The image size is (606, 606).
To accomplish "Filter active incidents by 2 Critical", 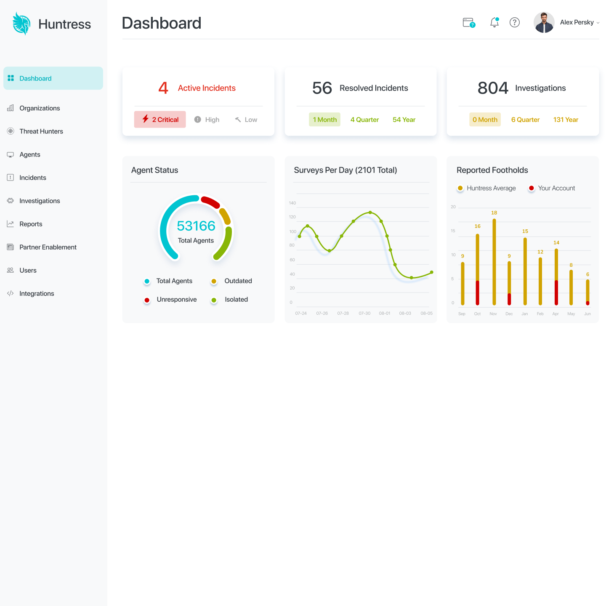I will pyautogui.click(x=160, y=120).
